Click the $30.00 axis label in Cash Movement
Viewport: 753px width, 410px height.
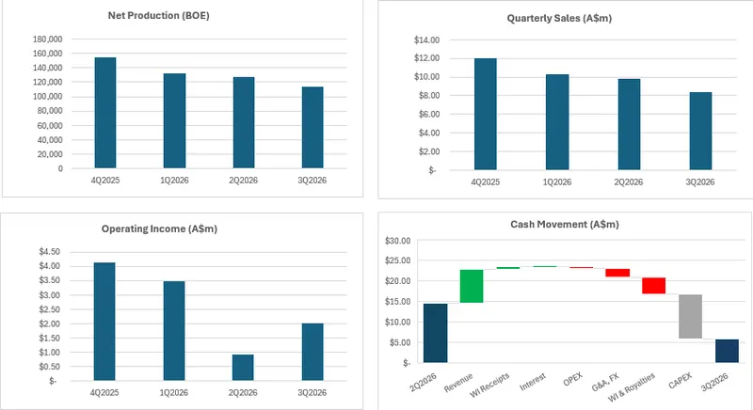point(397,240)
